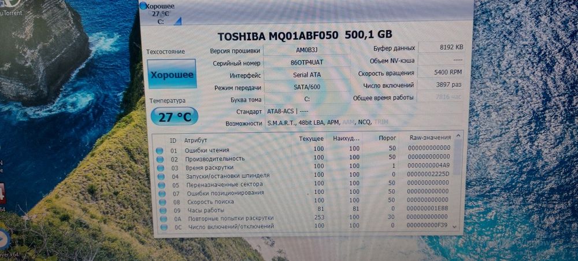Click the status orb for Ошибки позиционирования row
The image size is (578, 261).
(161, 193)
